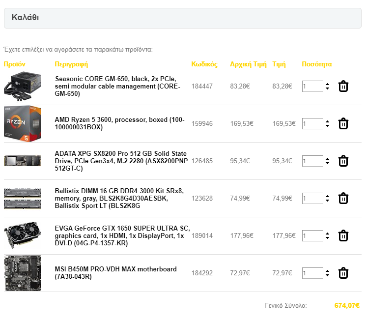This screenshot has height=323, width=366.
Task: Select product code 123628
Action: 202,198
